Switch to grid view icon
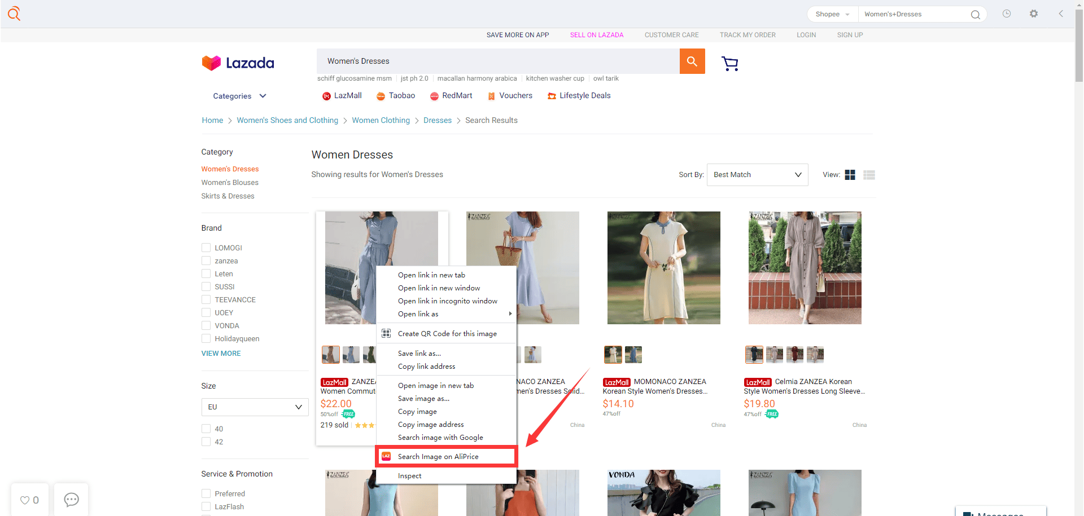 coord(850,175)
